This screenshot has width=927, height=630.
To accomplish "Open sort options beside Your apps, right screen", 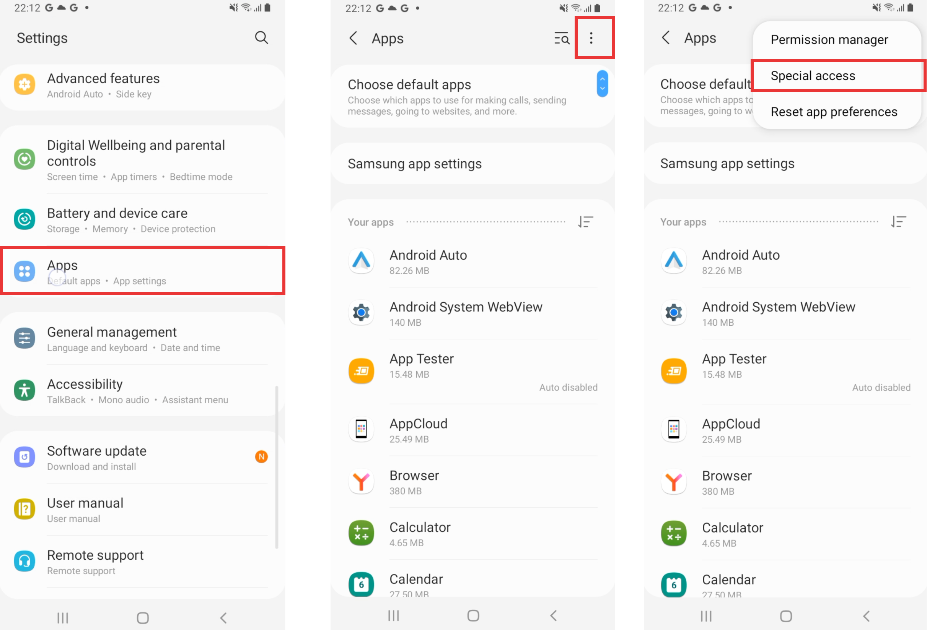I will (x=898, y=222).
